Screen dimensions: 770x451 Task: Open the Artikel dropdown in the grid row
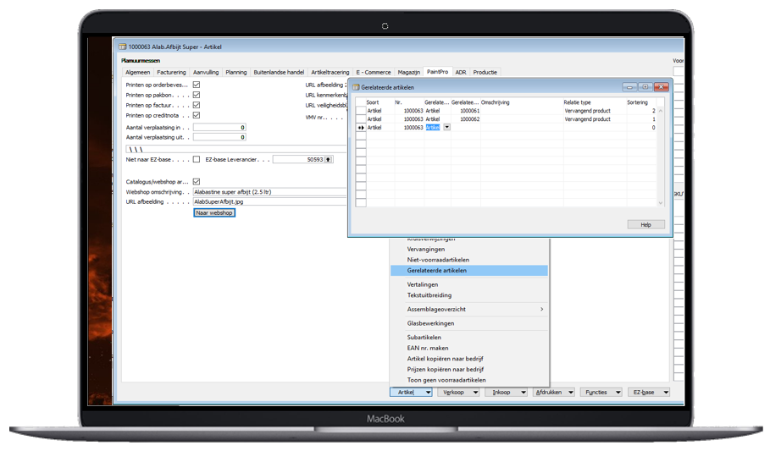(446, 128)
